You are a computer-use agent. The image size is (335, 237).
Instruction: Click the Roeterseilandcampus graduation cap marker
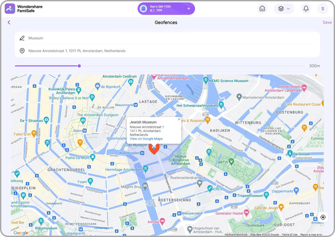(199, 183)
